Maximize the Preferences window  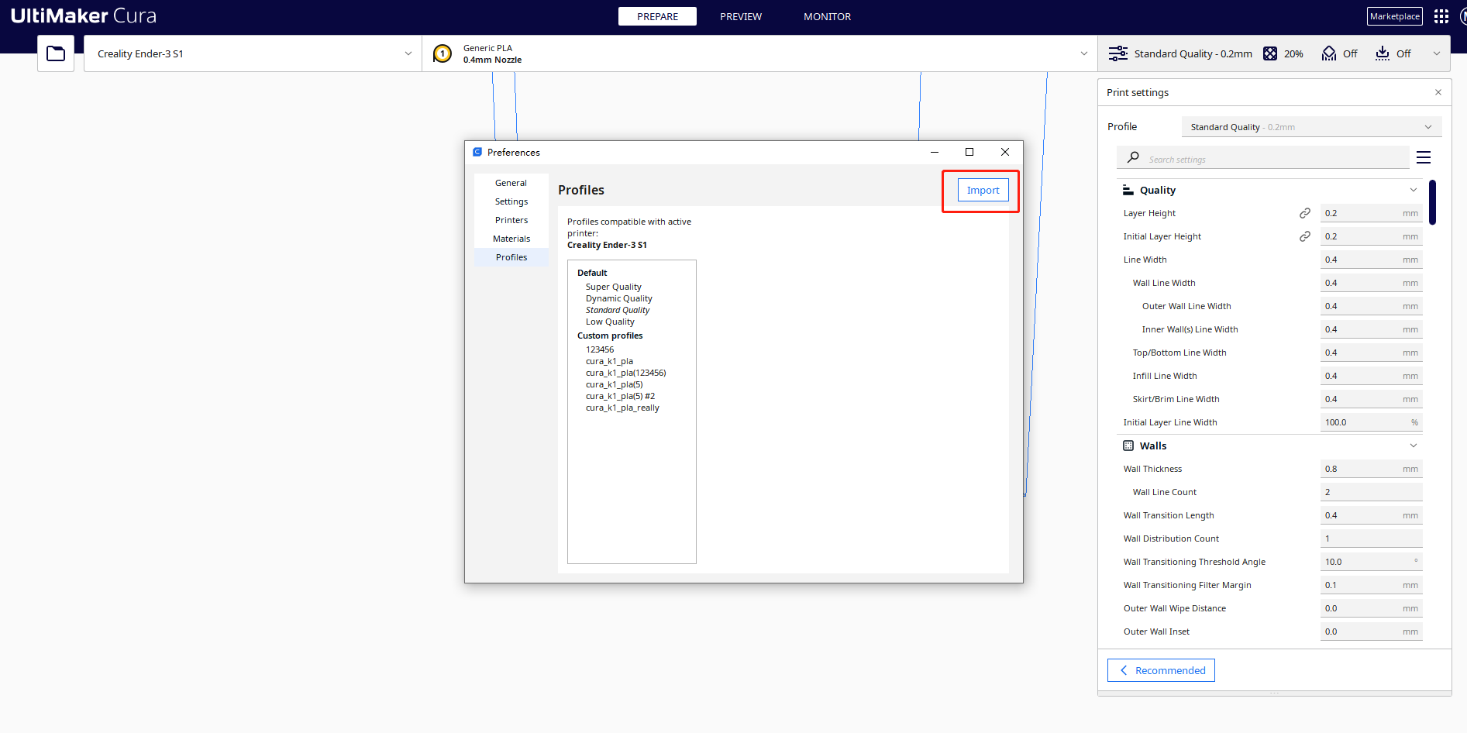(x=969, y=152)
